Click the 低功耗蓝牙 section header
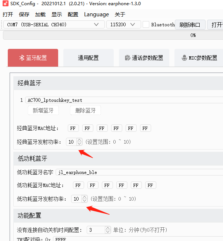This screenshot has height=241, width=223. pyautogui.click(x=118, y=158)
